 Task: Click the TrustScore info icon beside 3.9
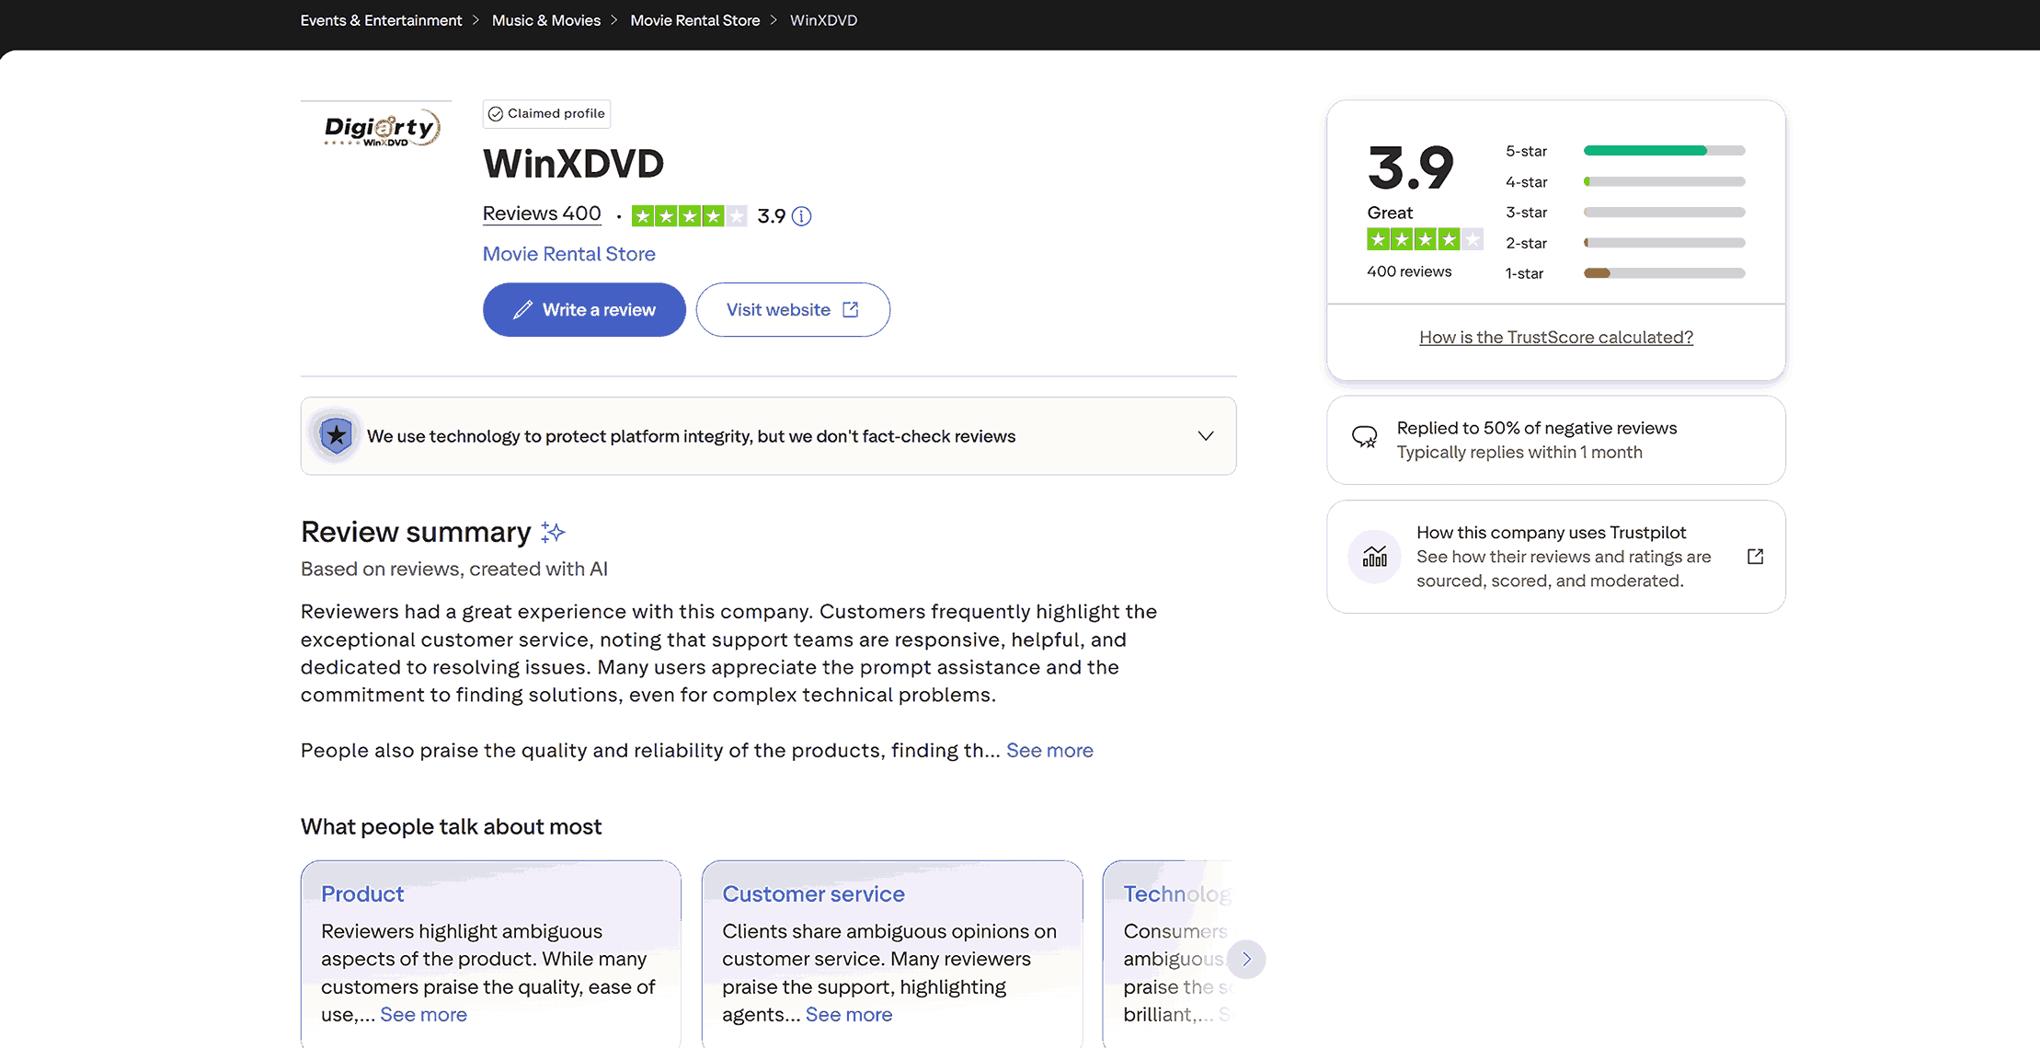click(802, 216)
